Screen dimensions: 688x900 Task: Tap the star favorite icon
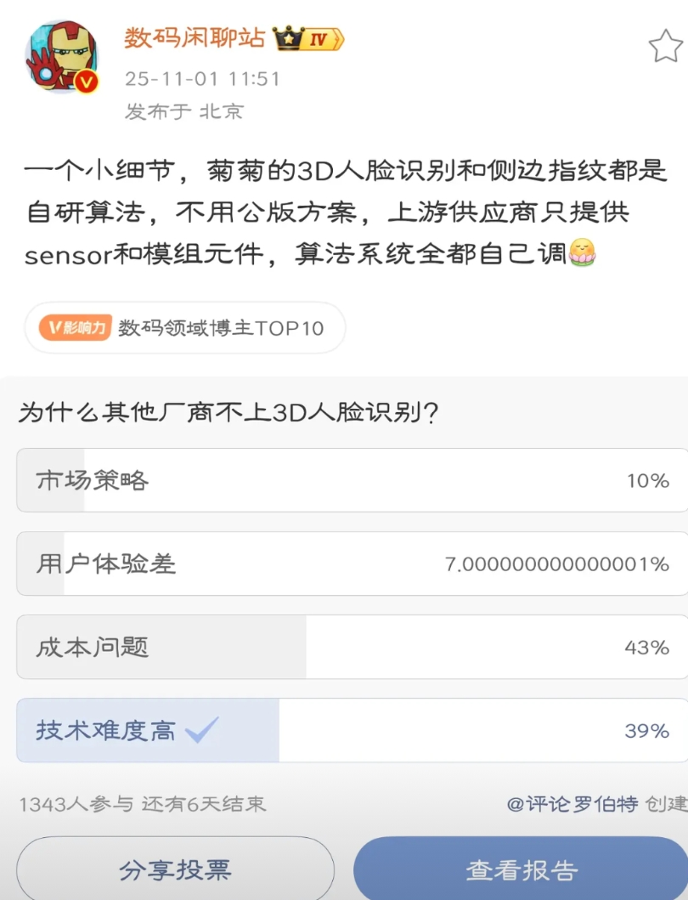665,46
